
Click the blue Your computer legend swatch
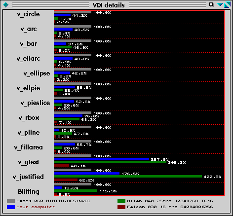(x=11, y=207)
